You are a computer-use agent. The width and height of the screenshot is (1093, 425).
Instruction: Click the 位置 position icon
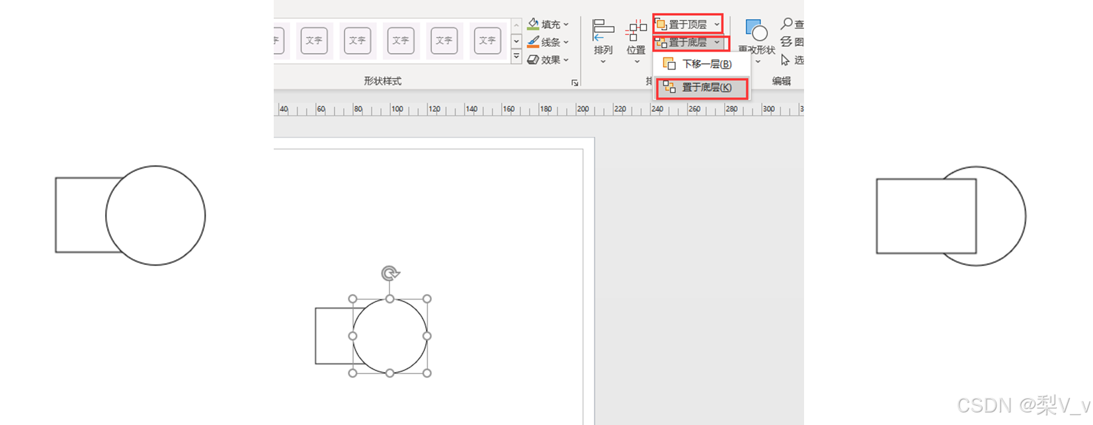[x=636, y=30]
